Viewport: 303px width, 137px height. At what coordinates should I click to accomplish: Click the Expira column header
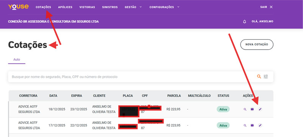[x=77, y=96]
